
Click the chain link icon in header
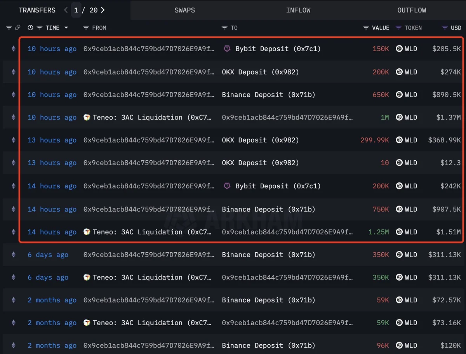coord(17,28)
